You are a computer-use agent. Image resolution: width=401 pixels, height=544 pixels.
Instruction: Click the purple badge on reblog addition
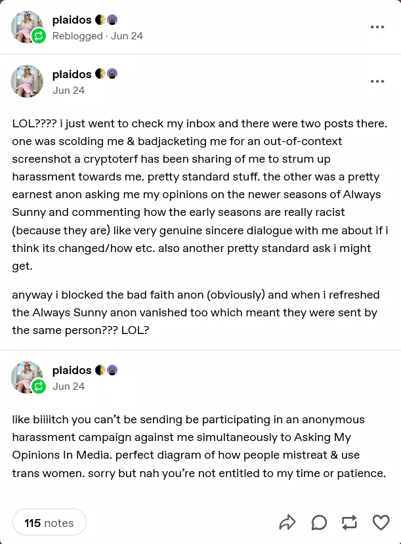pos(112,370)
